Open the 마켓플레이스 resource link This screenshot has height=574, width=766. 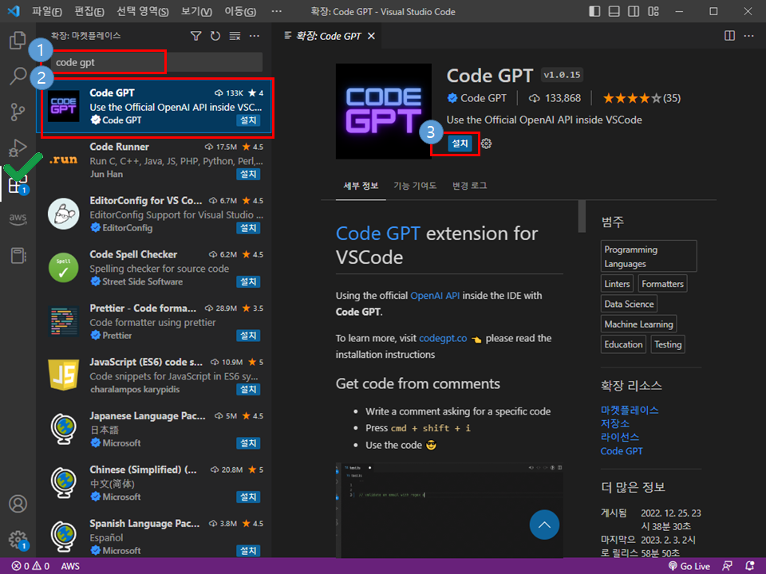[630, 410]
